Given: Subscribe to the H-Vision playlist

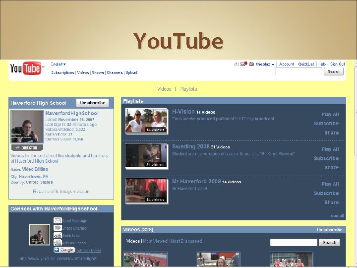Looking at the screenshot, I should click(326, 124).
